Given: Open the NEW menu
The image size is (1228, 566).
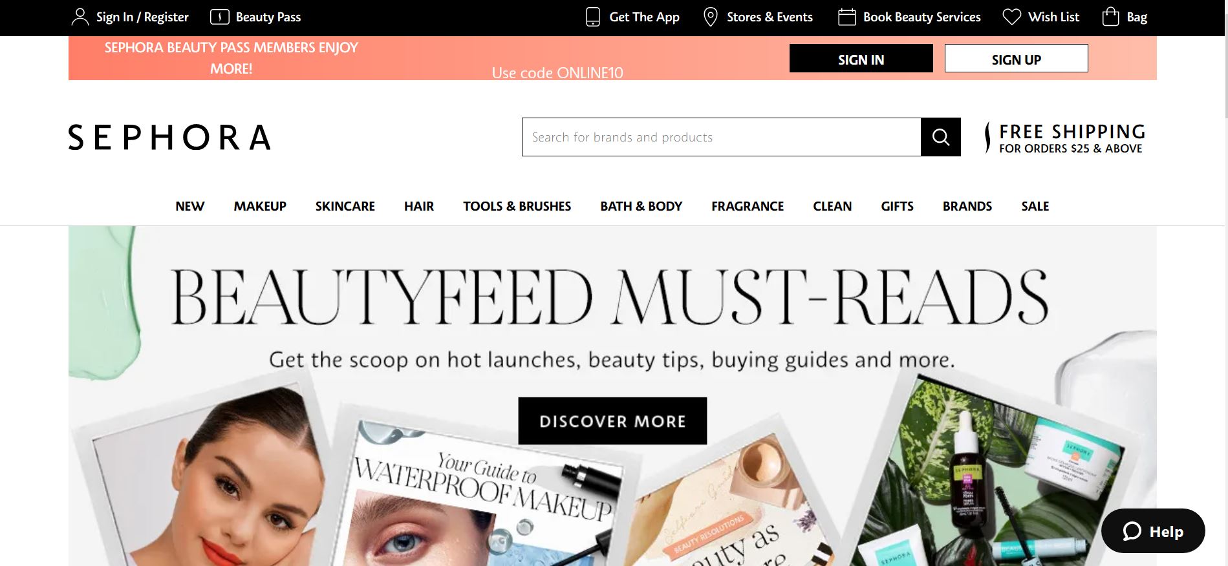Looking at the screenshot, I should tap(190, 206).
